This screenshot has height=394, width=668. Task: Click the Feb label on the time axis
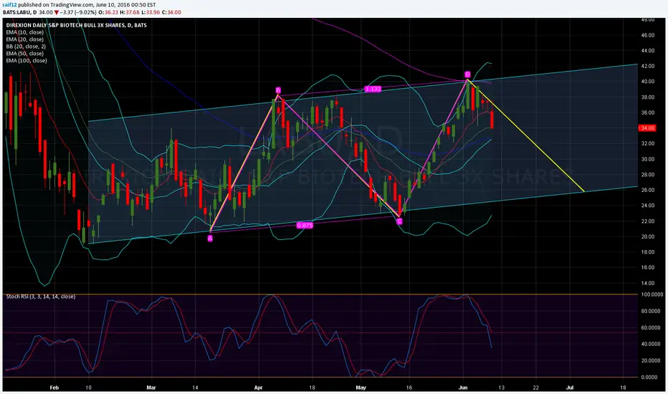pyautogui.click(x=54, y=388)
